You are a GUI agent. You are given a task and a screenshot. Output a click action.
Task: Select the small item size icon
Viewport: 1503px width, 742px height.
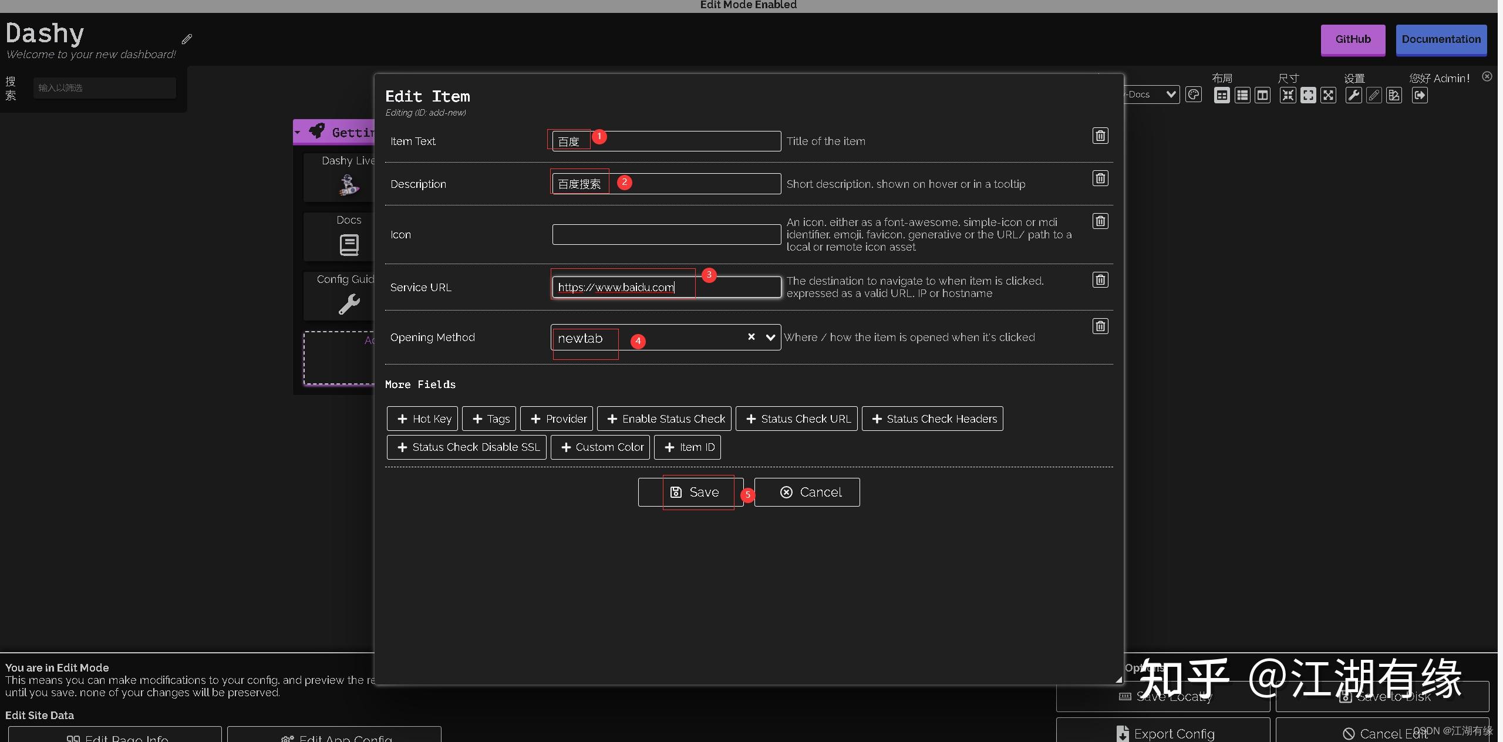click(x=1288, y=95)
